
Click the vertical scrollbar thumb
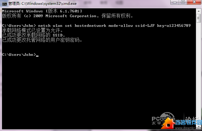(x=199, y=18)
